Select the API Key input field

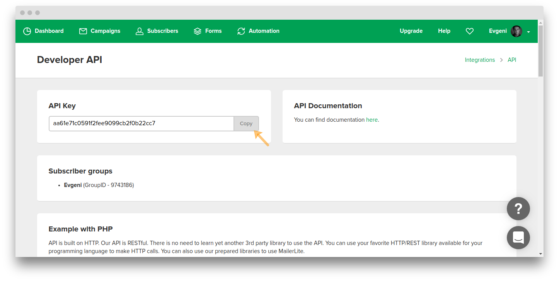pos(141,123)
